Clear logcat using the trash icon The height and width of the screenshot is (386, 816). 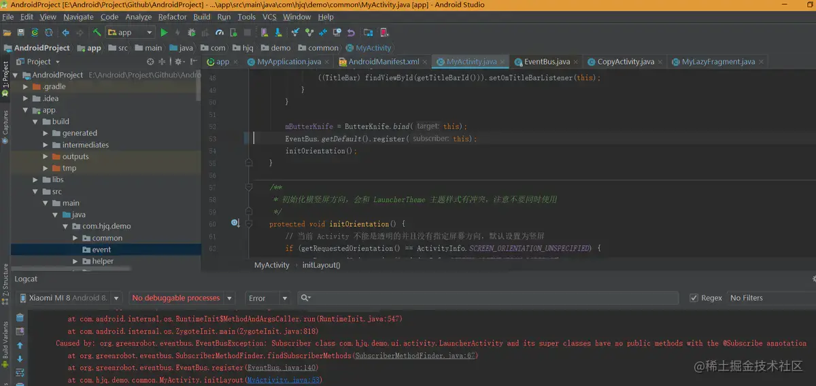pyautogui.click(x=20, y=317)
